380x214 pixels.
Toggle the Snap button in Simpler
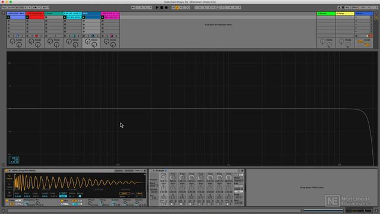63,196
